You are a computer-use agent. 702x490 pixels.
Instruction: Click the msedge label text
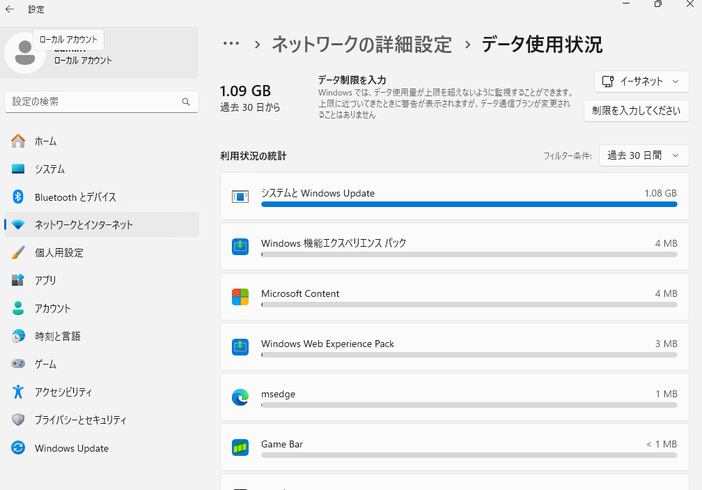[278, 394]
